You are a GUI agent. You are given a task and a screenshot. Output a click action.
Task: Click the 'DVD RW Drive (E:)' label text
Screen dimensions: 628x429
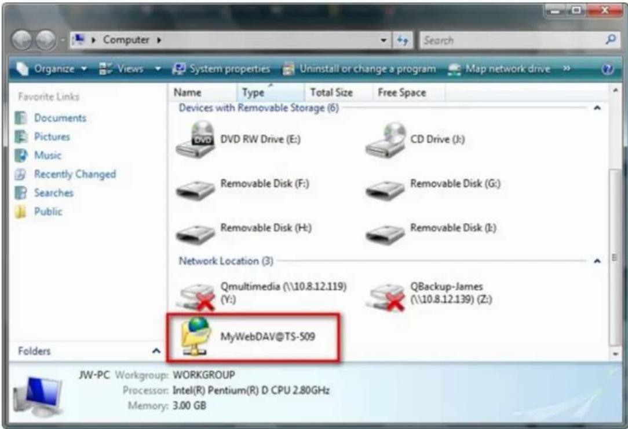pyautogui.click(x=260, y=139)
